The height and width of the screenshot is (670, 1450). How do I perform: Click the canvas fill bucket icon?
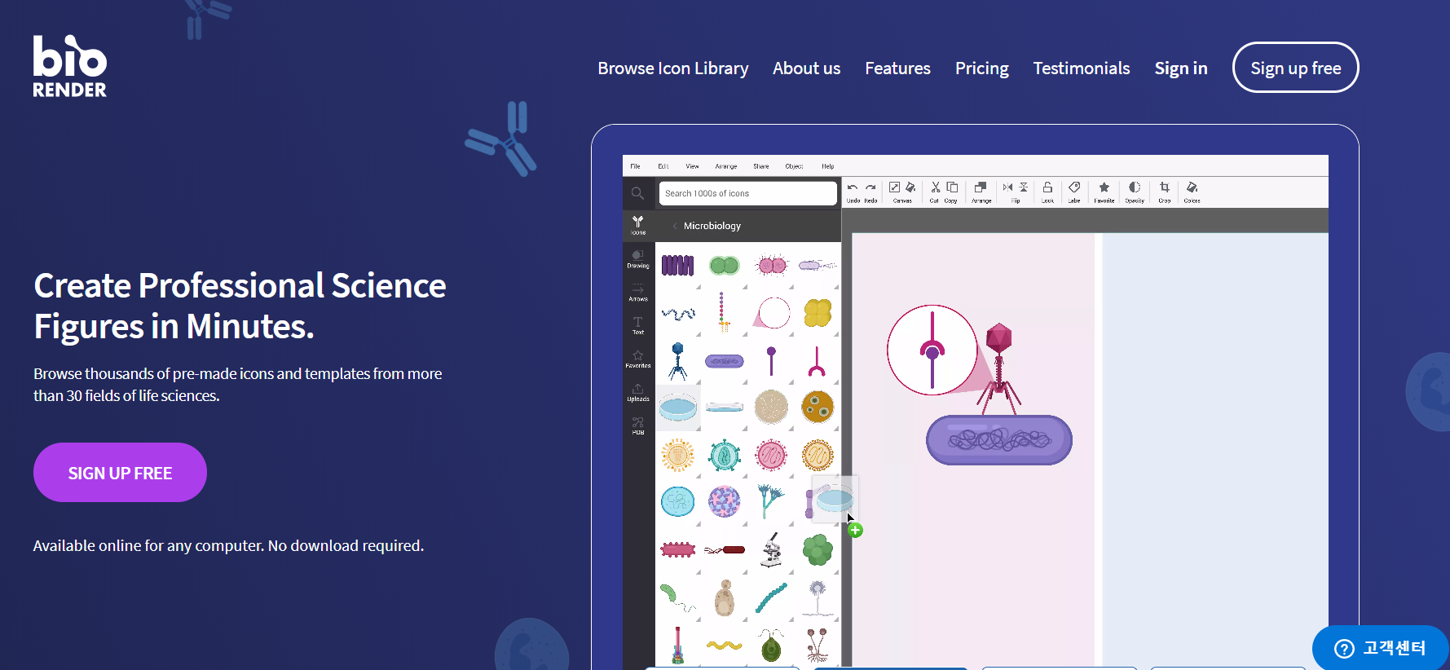(910, 188)
